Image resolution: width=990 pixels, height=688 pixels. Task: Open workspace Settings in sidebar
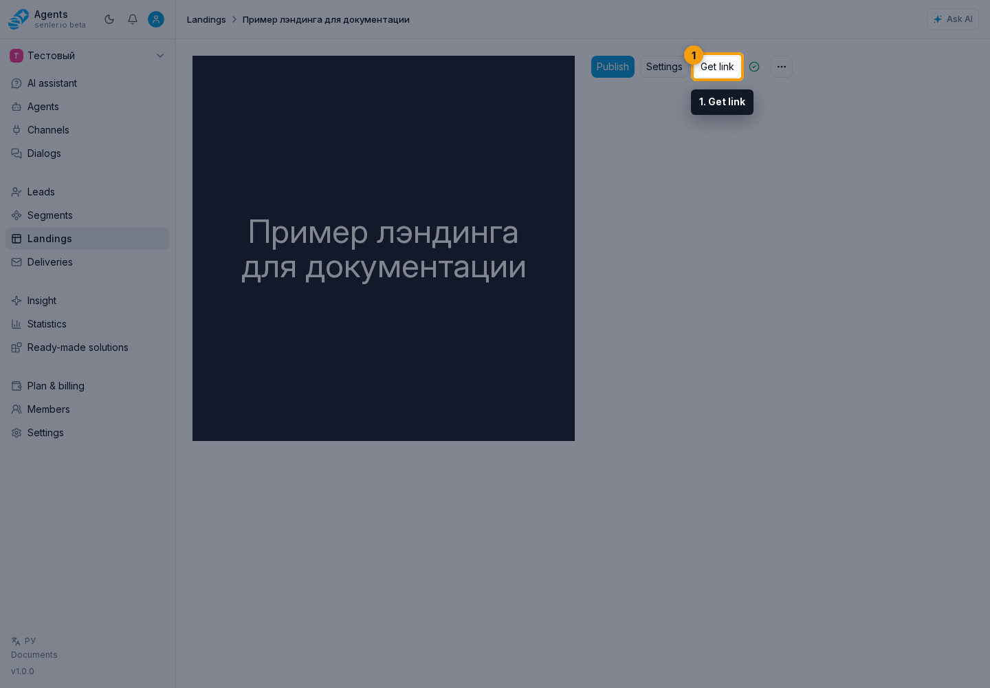pos(87,433)
